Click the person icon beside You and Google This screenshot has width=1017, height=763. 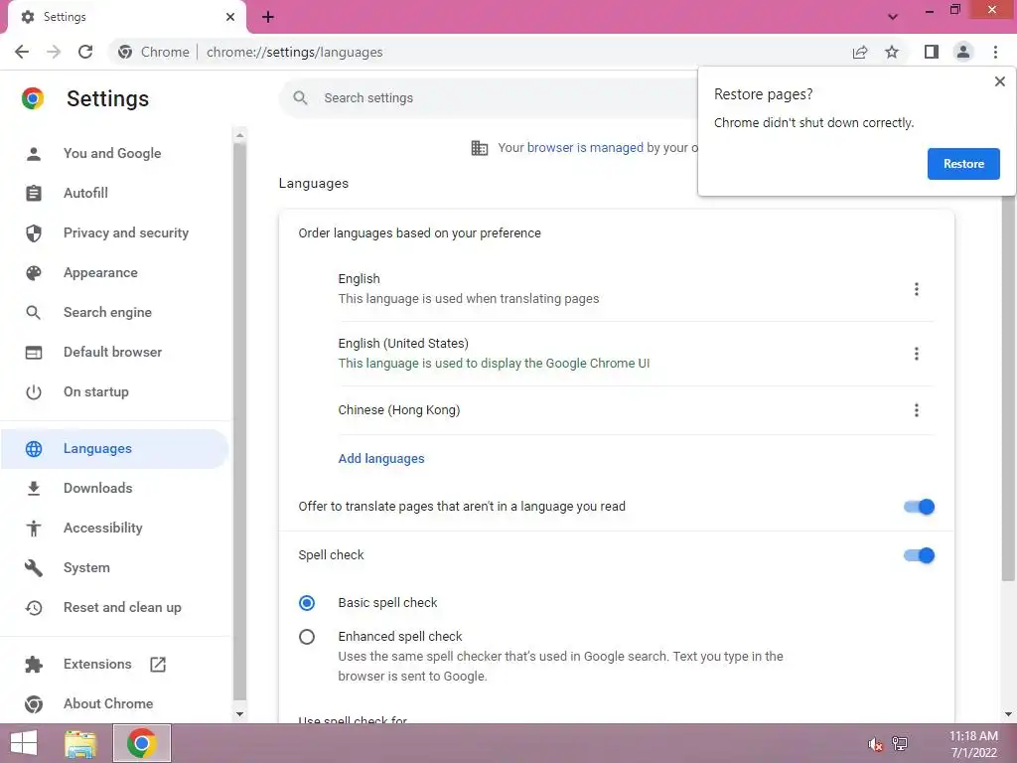coord(34,153)
